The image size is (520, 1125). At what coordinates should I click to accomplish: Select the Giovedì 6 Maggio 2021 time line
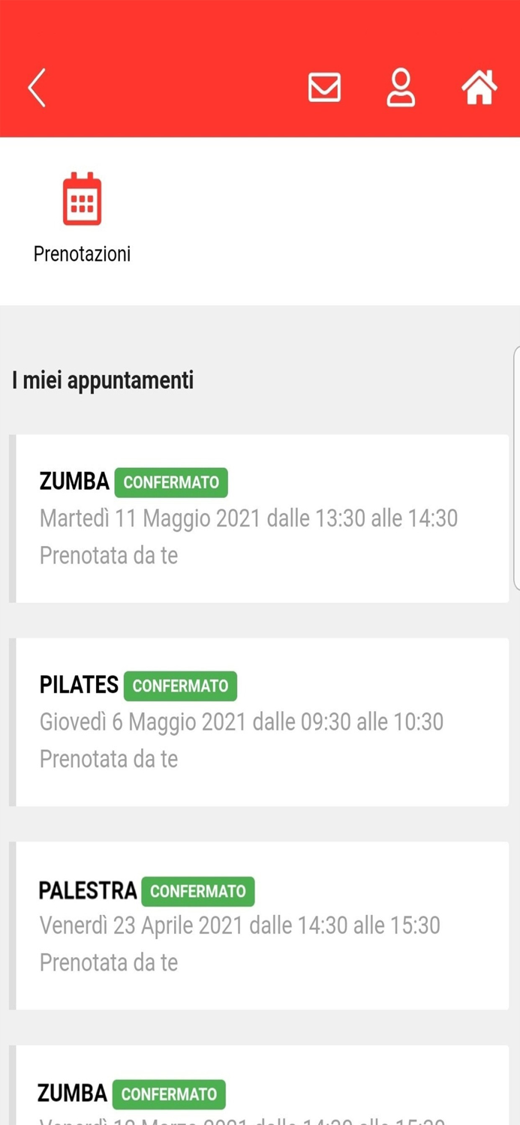[x=241, y=722]
